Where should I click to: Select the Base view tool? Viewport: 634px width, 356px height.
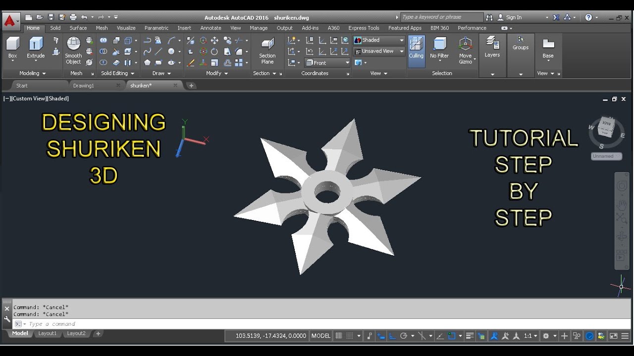[548, 47]
